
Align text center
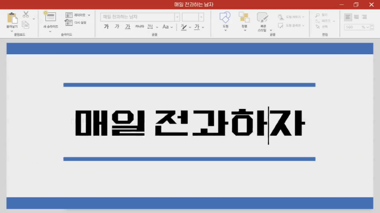tap(356, 17)
